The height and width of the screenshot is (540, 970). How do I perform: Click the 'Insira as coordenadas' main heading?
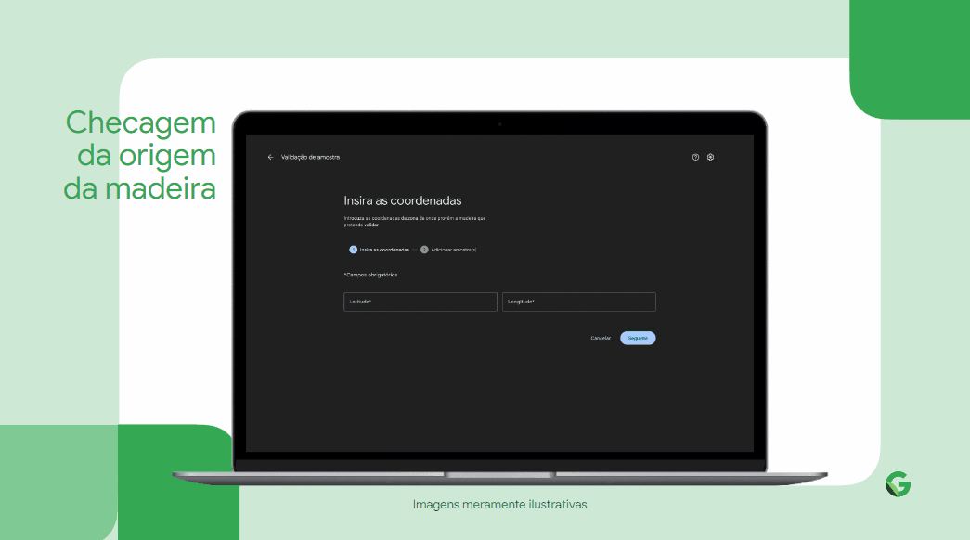tap(403, 200)
